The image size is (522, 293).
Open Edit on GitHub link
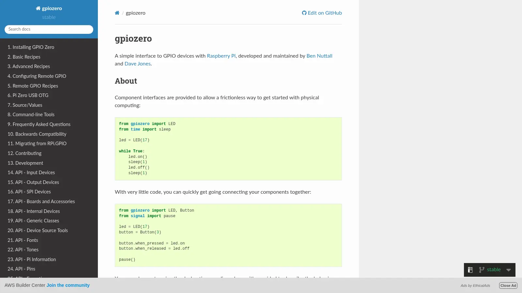(322, 13)
